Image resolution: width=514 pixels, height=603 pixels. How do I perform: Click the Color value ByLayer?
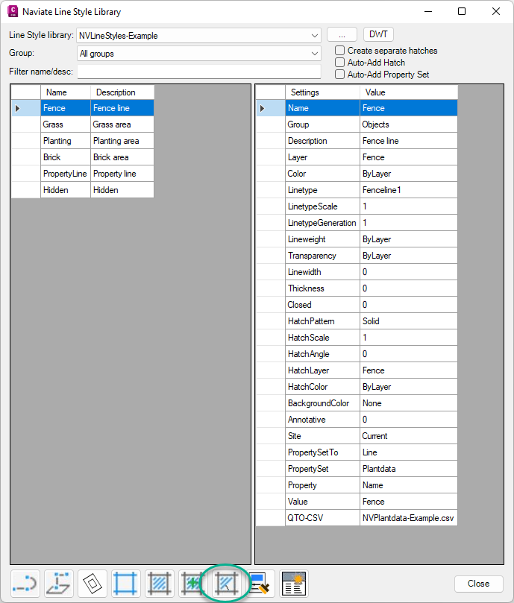409,174
